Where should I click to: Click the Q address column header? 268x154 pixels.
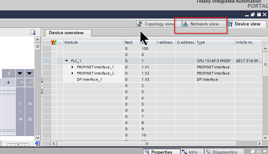(186, 42)
